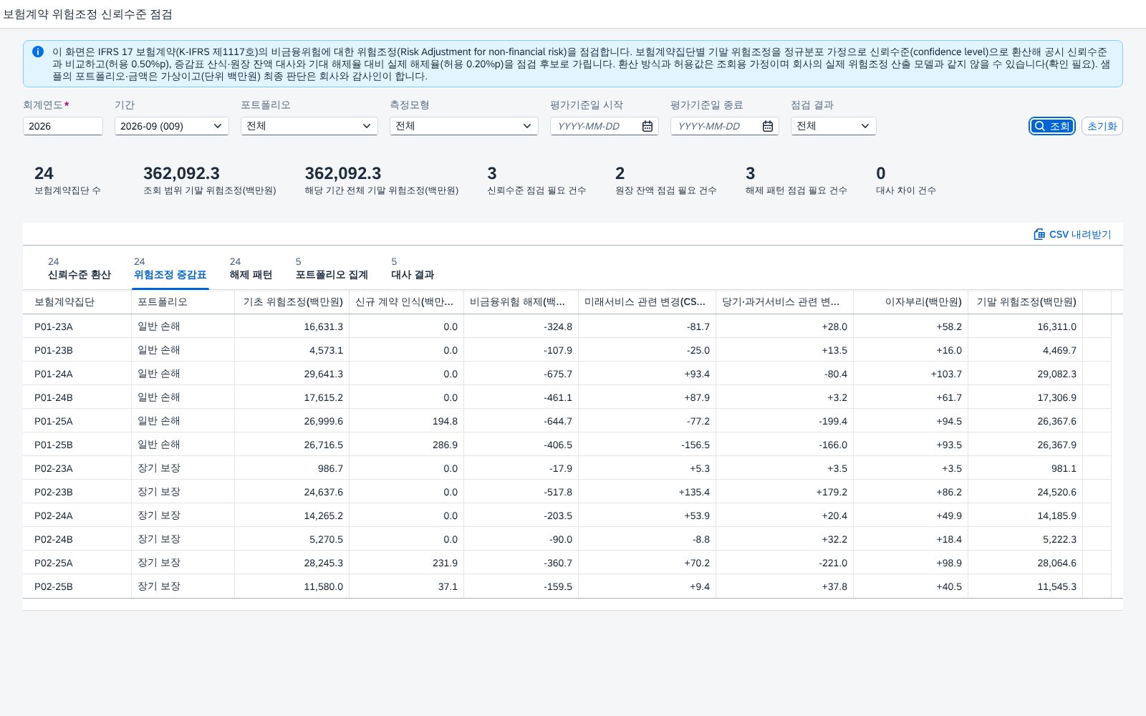Screen dimensions: 1146x716
Task: Open calendar picker for 평가기준일 시작
Action: pos(647,126)
